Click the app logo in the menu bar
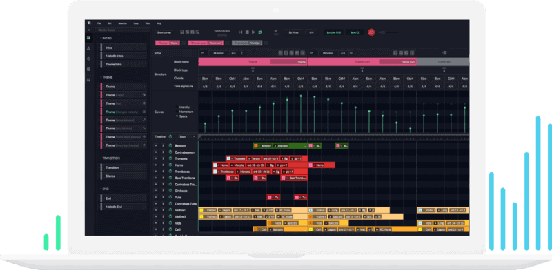 (x=89, y=23)
